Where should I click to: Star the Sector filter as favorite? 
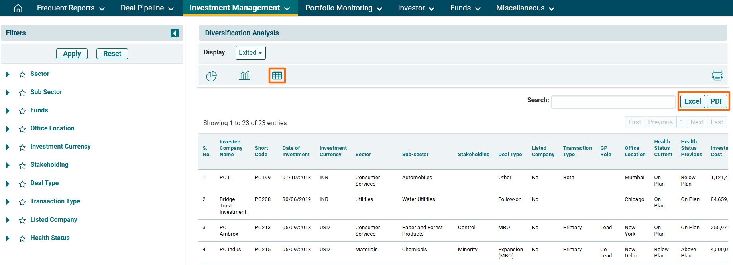[22, 74]
